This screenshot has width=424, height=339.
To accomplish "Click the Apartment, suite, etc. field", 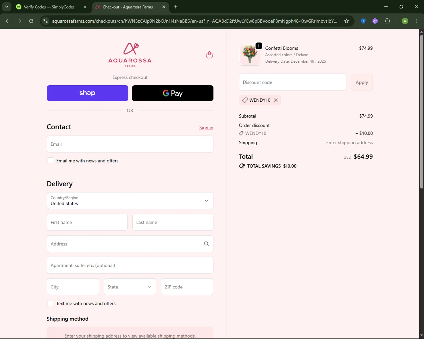I will (130, 265).
